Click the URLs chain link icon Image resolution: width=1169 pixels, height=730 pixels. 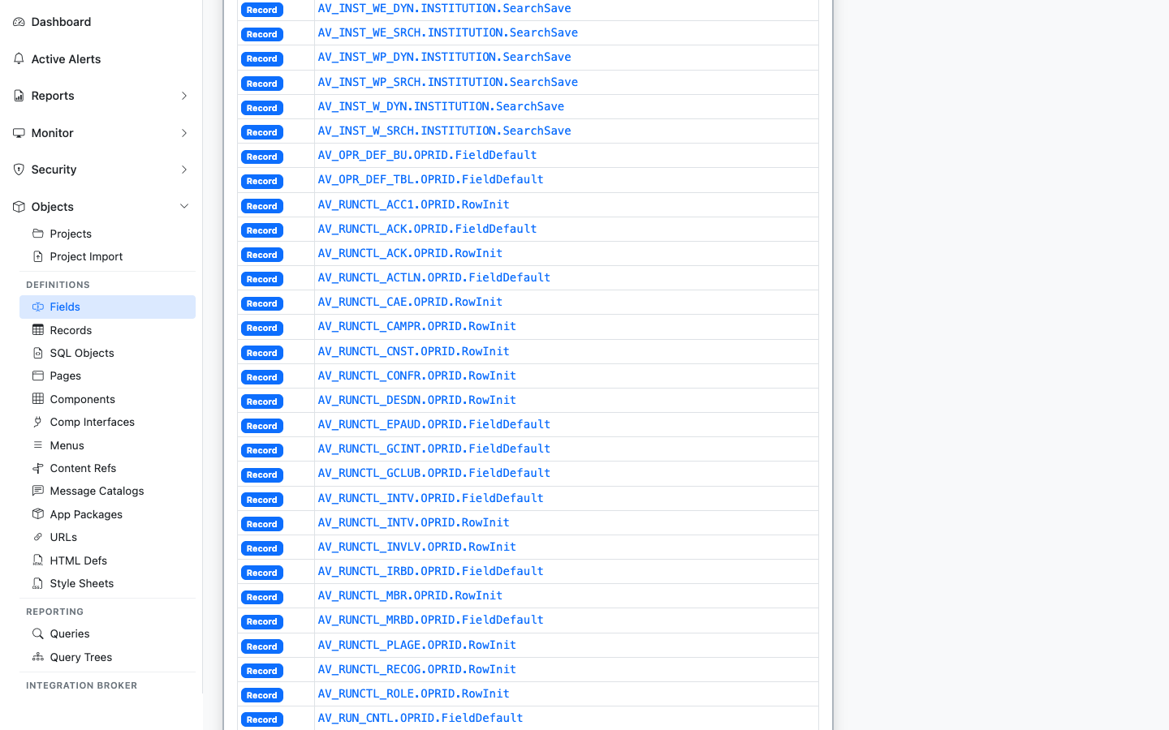[38, 537]
